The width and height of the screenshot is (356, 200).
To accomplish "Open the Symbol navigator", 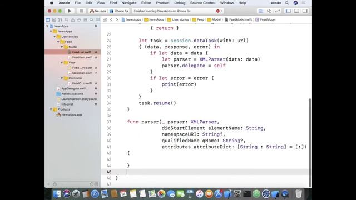I will tap(60, 20).
